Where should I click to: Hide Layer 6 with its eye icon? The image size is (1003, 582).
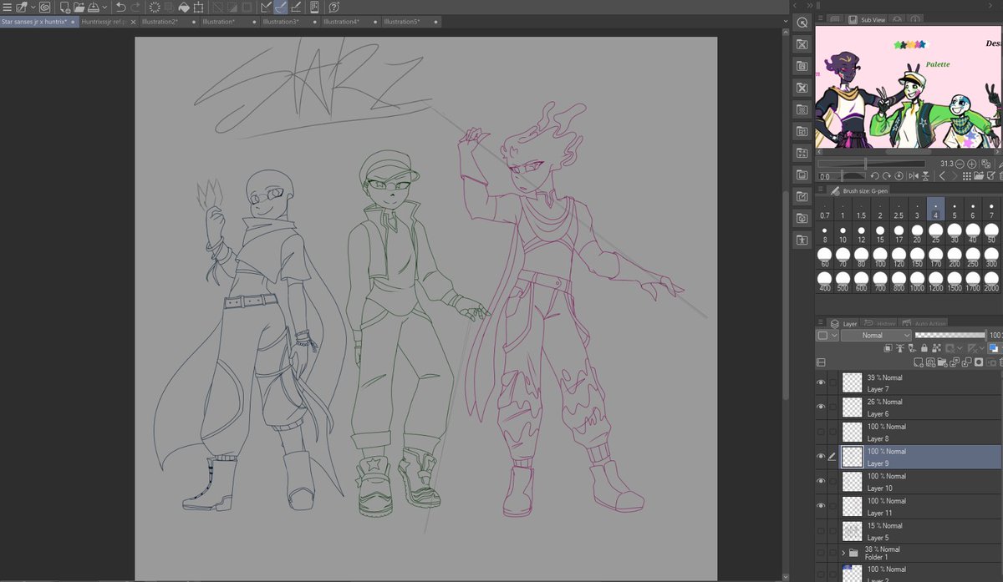[821, 407]
